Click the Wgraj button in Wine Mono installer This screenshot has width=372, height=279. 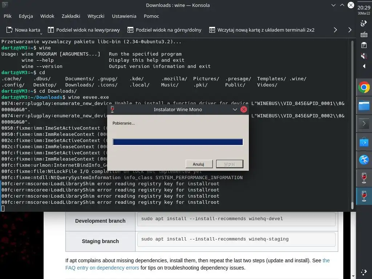pyautogui.click(x=230, y=164)
